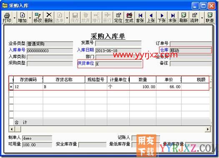
Task: Click the 删除 delete icon
Action: coord(48,17)
